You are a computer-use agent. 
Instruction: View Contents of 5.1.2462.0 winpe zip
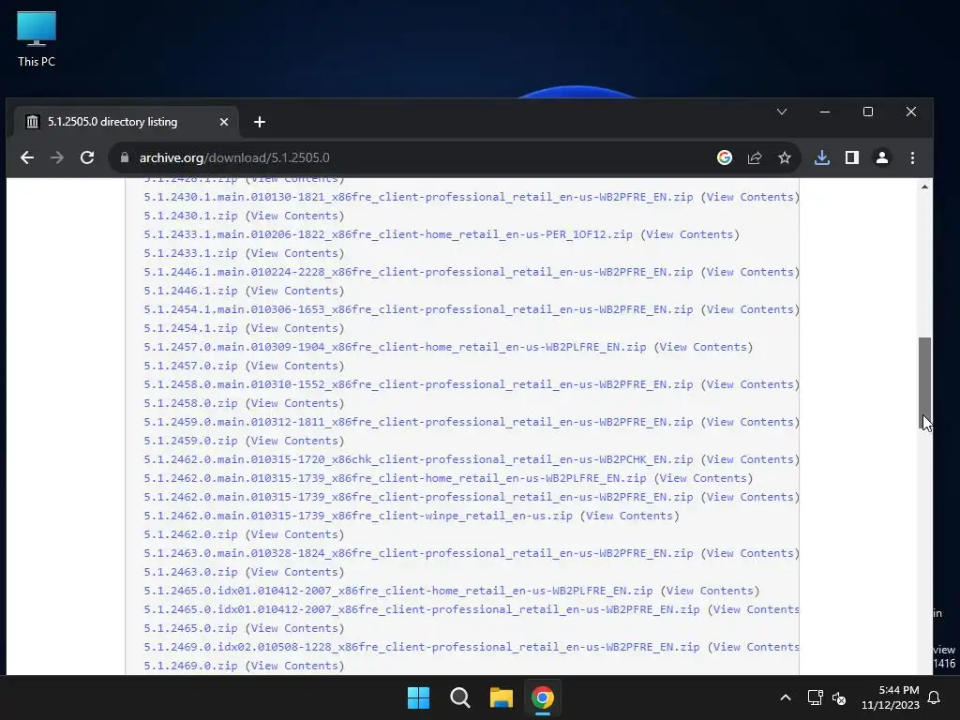(x=630, y=517)
